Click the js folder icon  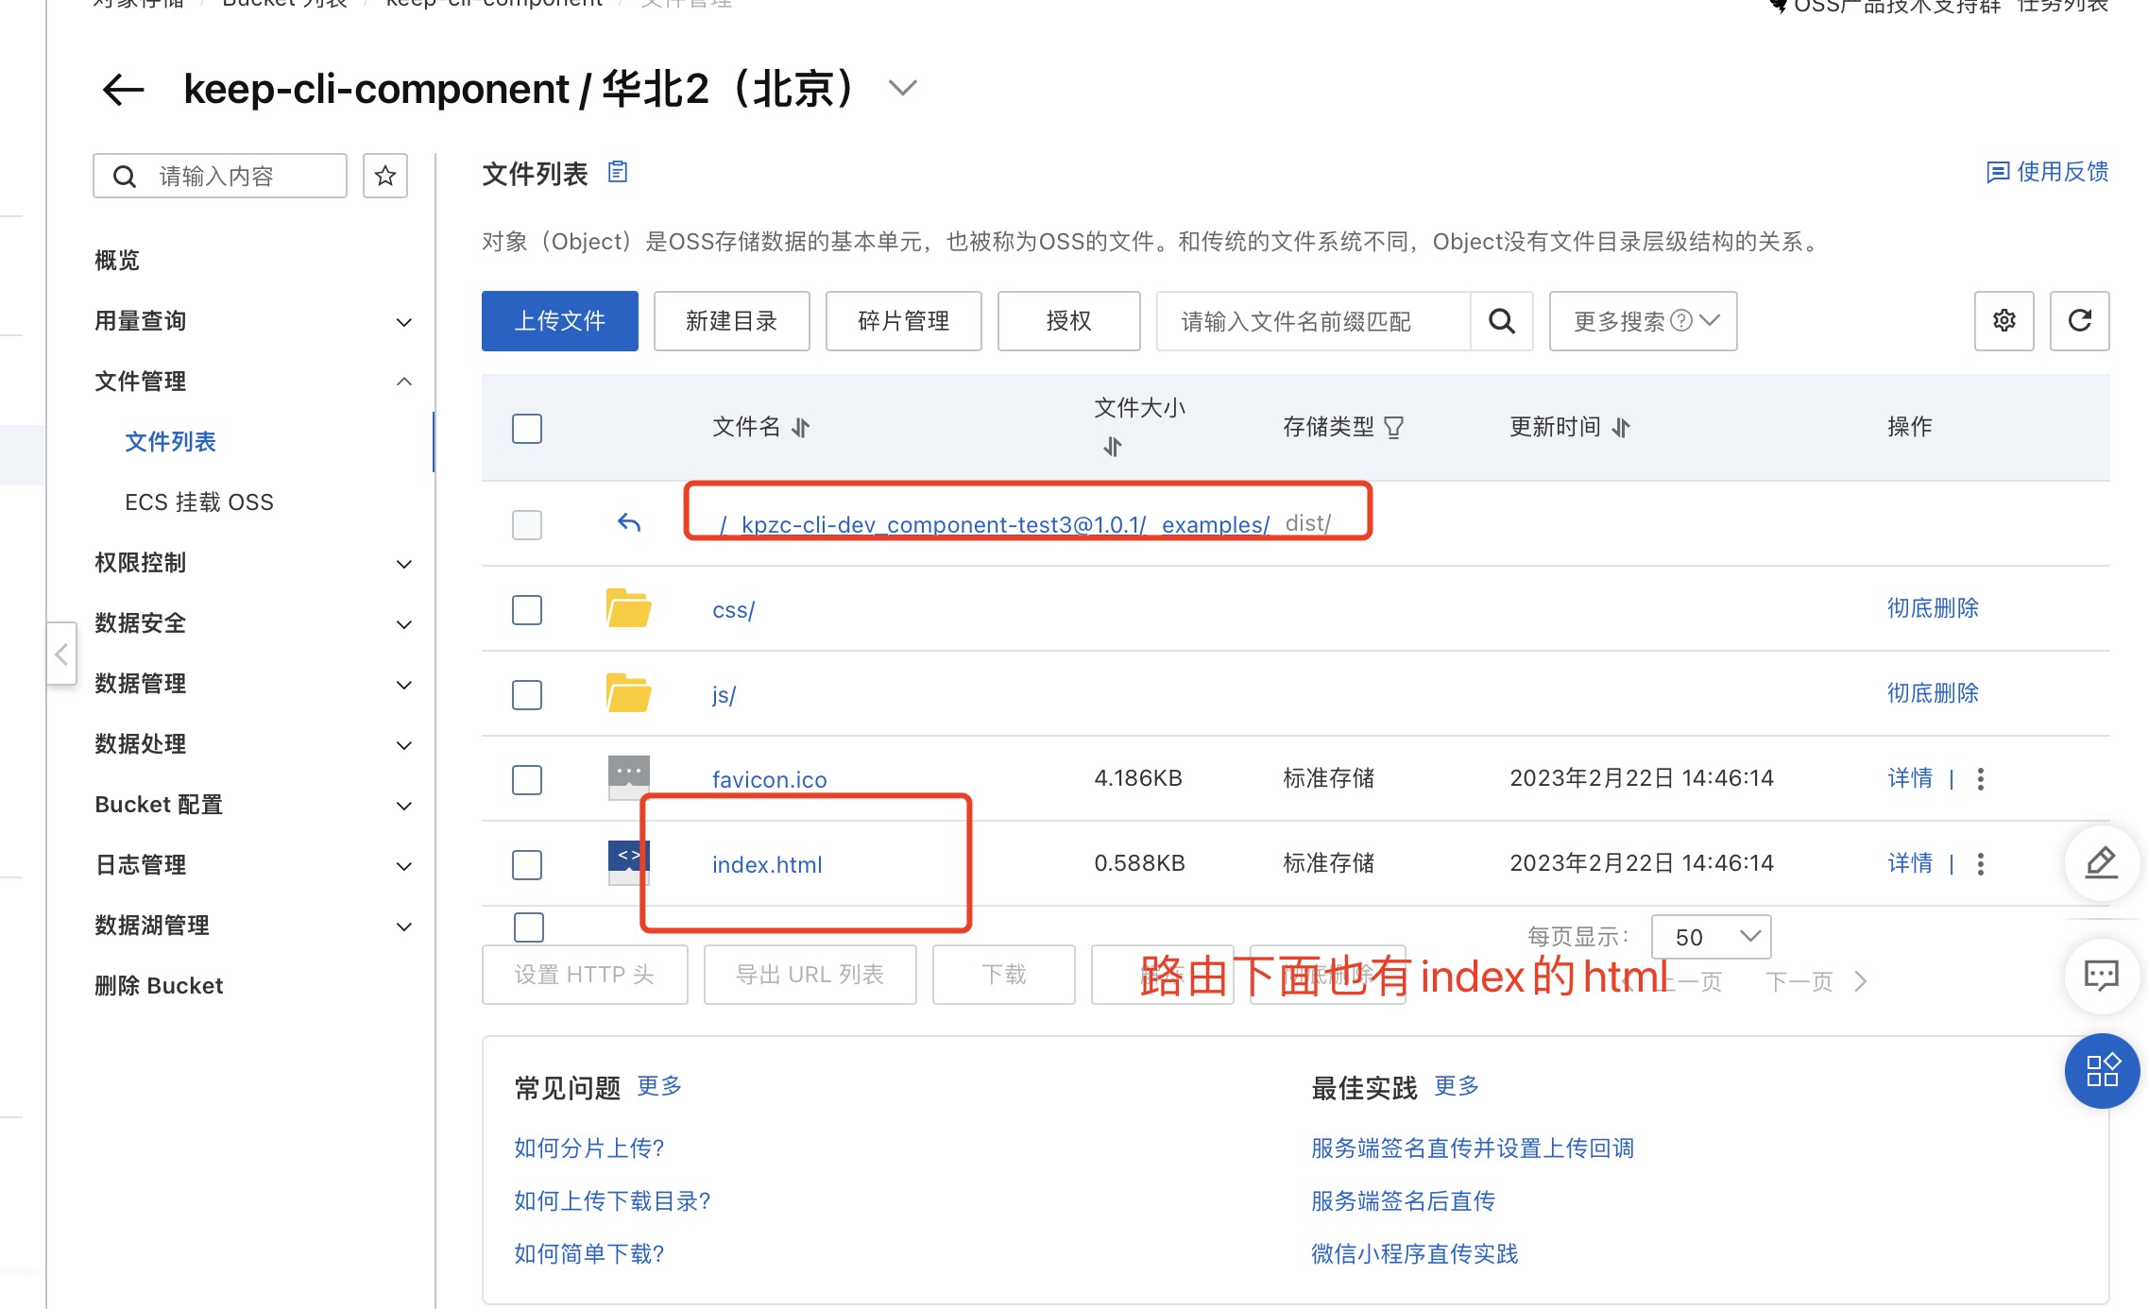pyautogui.click(x=628, y=693)
